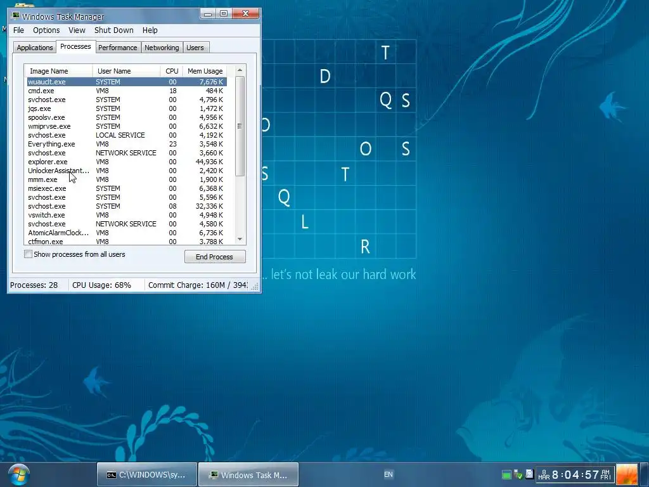Select svchost.exe using 4,580 K memory

(127, 224)
